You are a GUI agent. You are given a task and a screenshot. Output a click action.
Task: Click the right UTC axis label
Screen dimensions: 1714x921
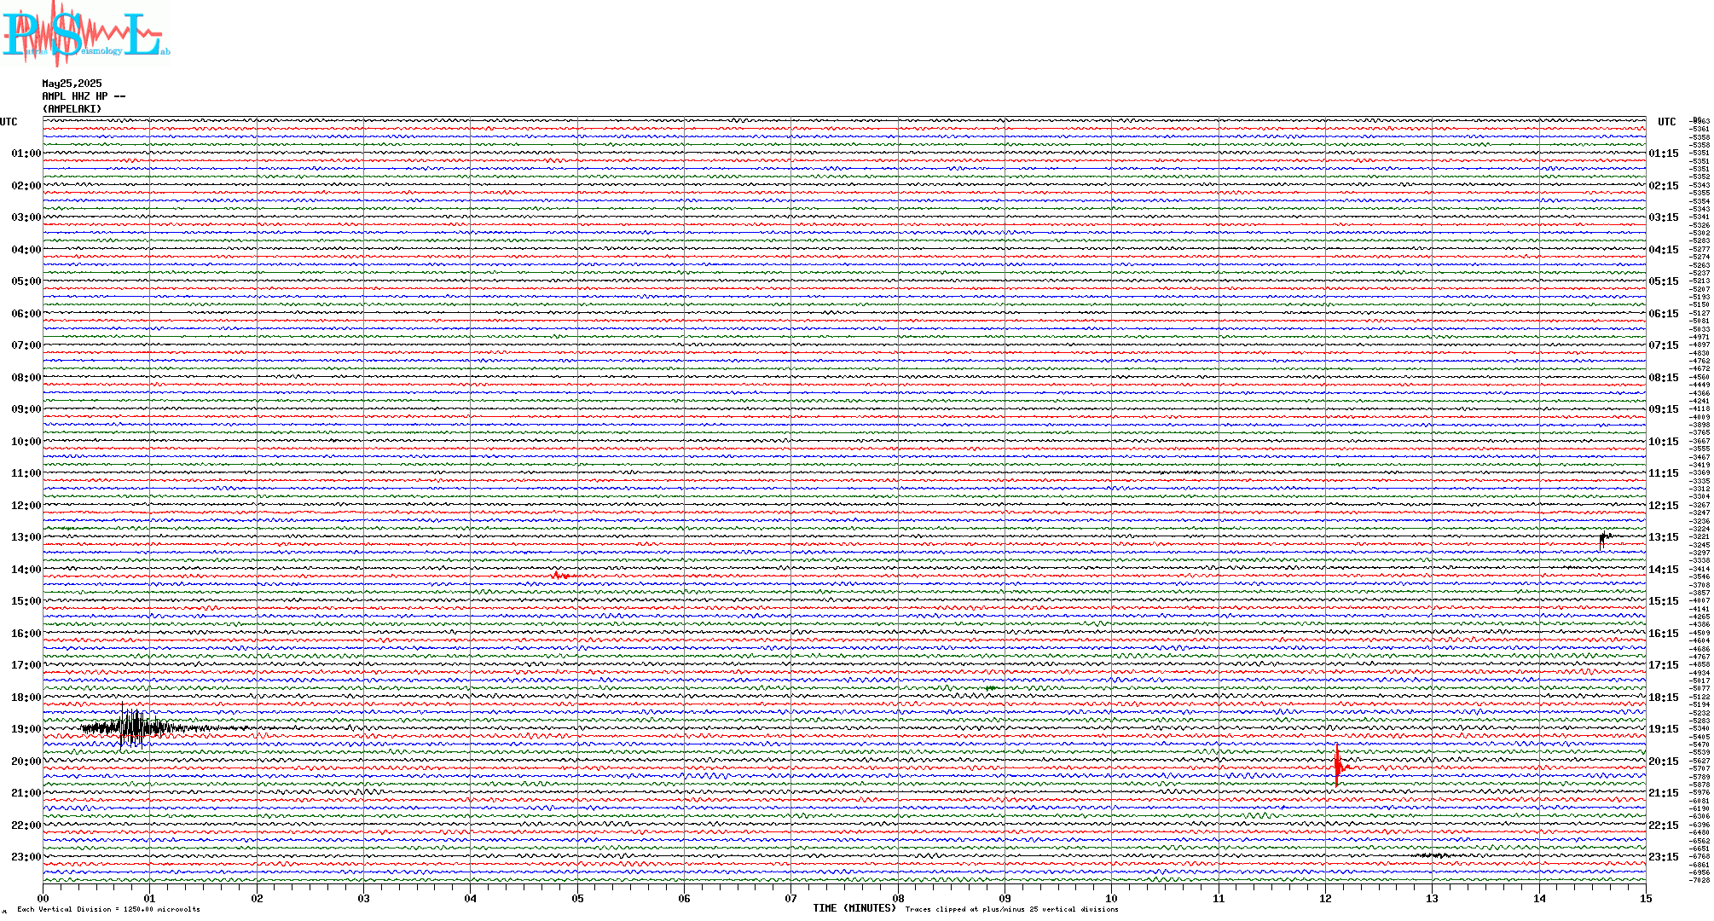[1666, 122]
